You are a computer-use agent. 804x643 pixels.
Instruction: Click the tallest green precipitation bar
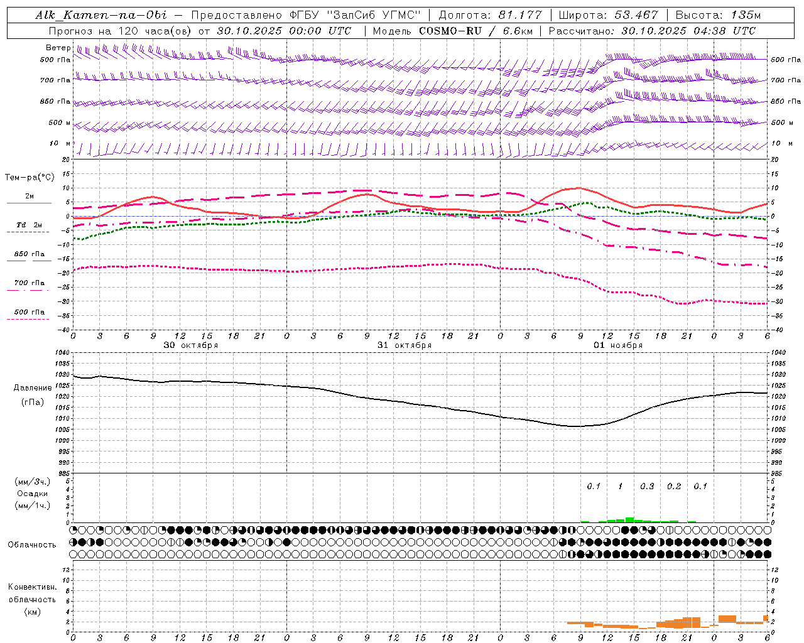pos(629,520)
